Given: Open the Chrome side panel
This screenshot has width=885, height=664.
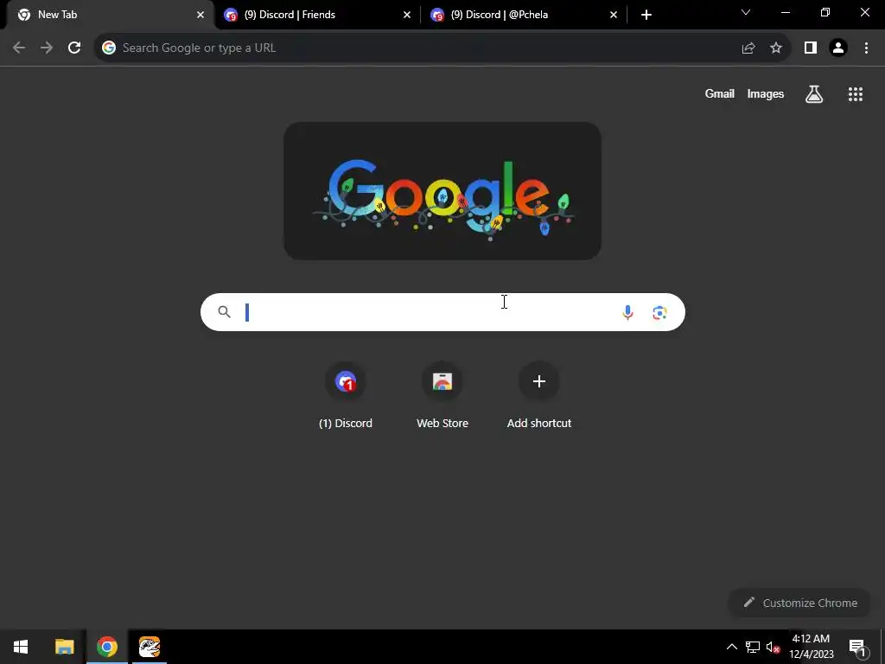Looking at the screenshot, I should 811,48.
